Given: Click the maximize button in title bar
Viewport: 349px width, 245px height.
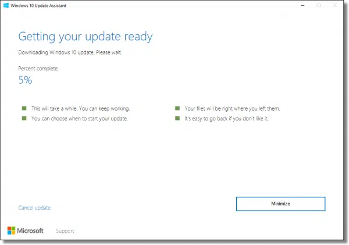Looking at the screenshot, I should pos(319,5).
